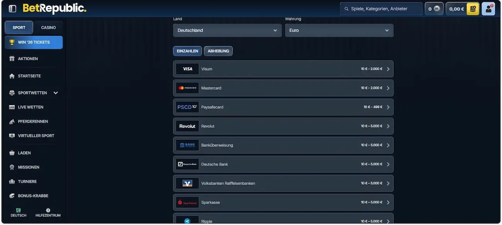502x225 pixels.
Task: Choose the Paysafecard payment row
Action: tap(283, 107)
